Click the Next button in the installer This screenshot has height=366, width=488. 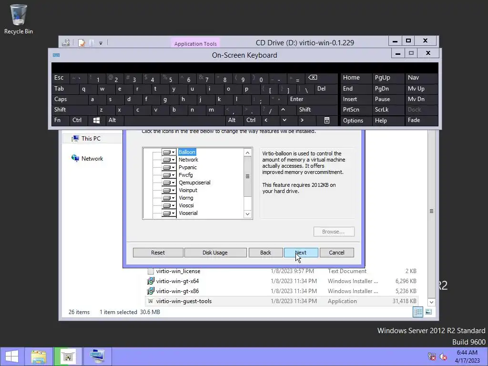click(301, 253)
